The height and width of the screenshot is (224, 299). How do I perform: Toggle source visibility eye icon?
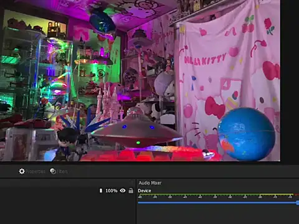tap(123, 190)
